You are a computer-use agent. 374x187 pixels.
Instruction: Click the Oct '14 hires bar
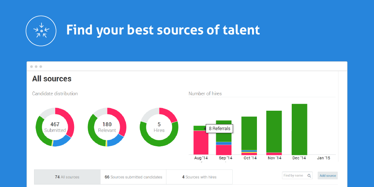point(249,133)
